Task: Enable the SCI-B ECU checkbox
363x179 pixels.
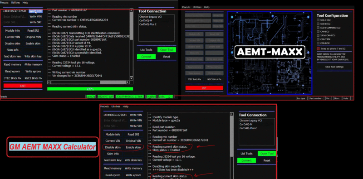Action: 318,24
